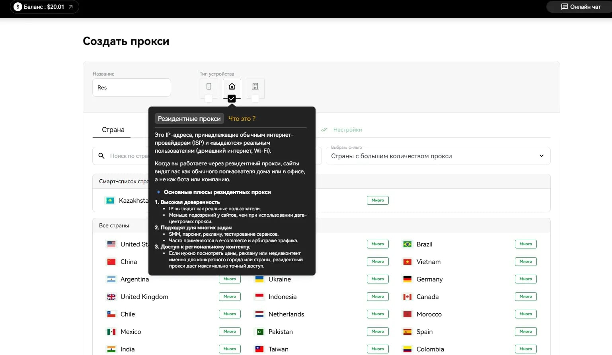Switch to the Страна tab
612x355 pixels.
click(x=113, y=130)
